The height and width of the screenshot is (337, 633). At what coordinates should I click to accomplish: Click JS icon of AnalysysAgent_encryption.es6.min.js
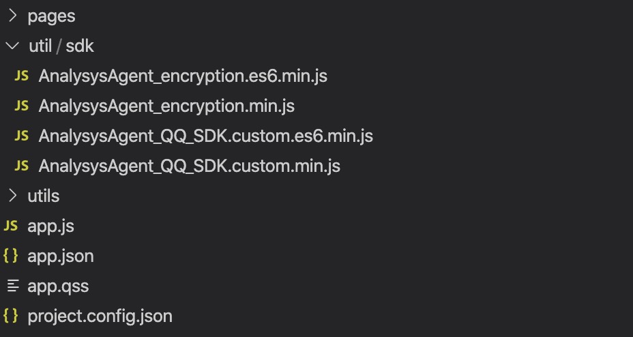point(21,76)
